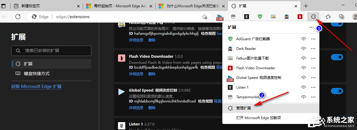Click 删除 for Fatkun extension
The image size is (357, 130).
[152, 40]
